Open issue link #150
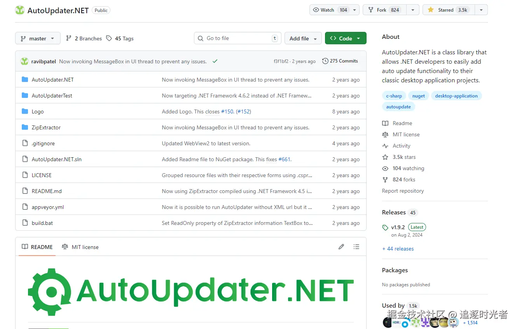The image size is (517, 329). [x=227, y=111]
